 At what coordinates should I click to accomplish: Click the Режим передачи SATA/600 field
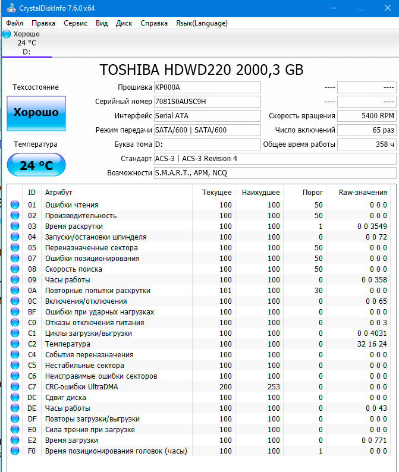tap(207, 130)
